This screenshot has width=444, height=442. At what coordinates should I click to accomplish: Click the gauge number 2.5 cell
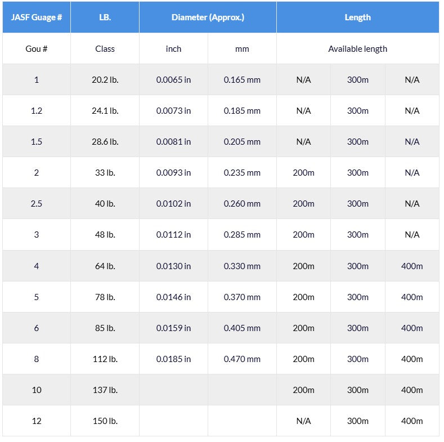coord(37,204)
